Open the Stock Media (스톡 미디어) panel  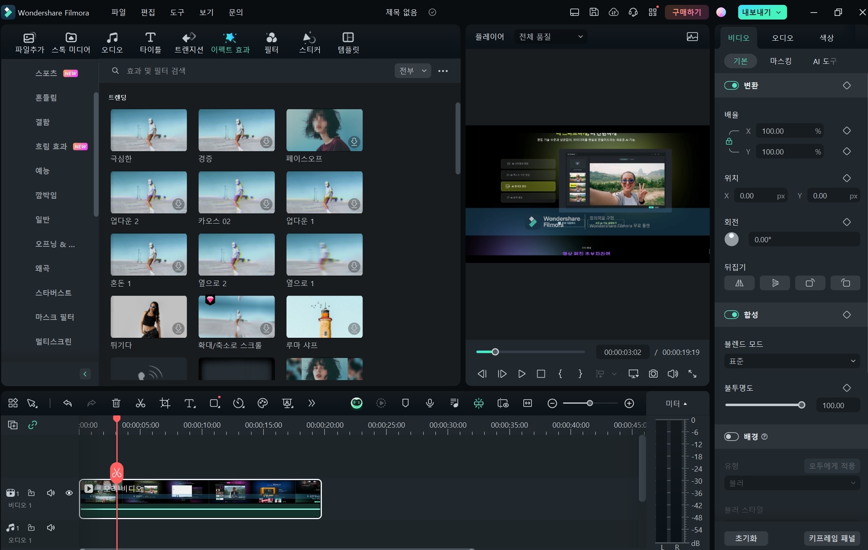click(x=71, y=42)
